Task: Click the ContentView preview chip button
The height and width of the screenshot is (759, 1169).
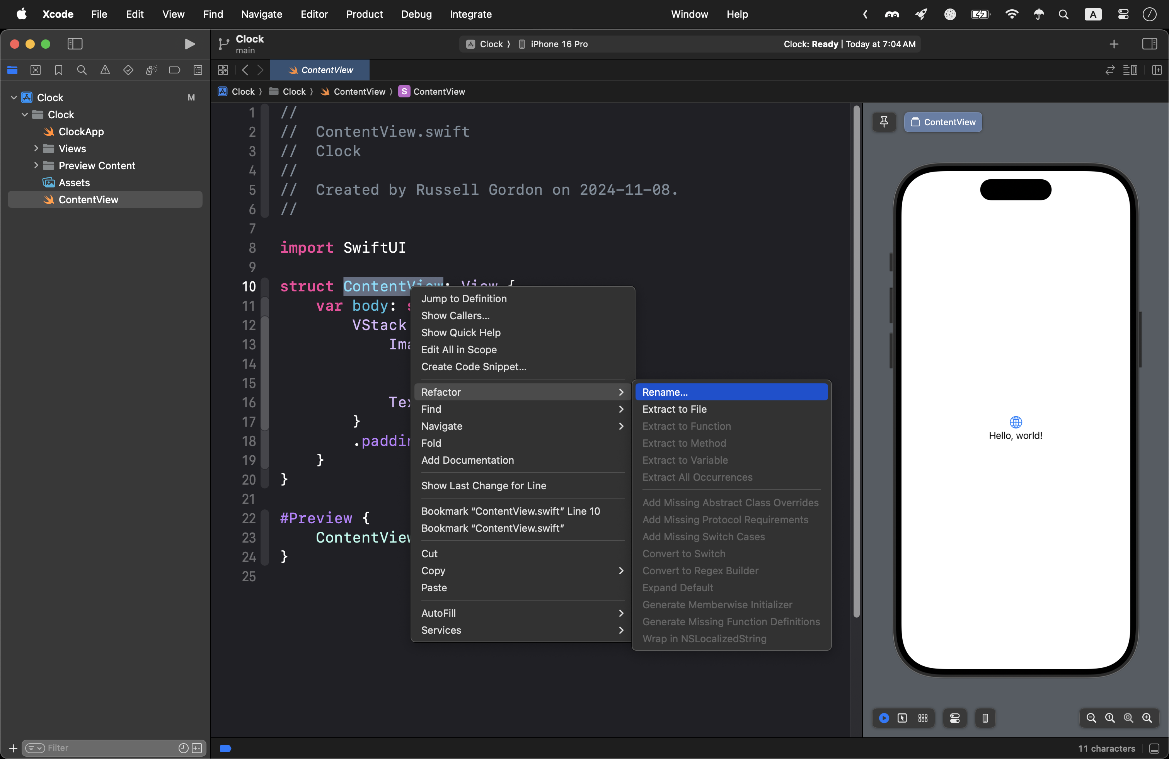Action: [942, 122]
